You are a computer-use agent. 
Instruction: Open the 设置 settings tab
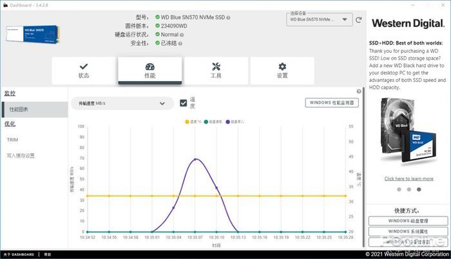coord(282,70)
